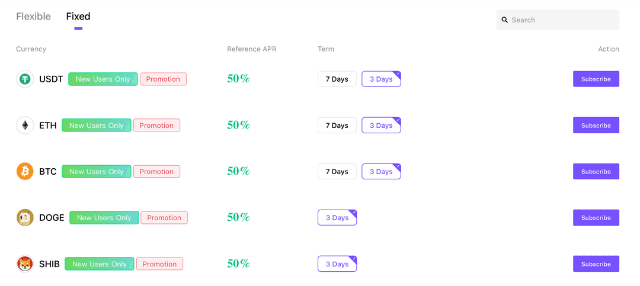Choose the 7 Days term for USDT
The image size is (640, 286).
coord(337,79)
